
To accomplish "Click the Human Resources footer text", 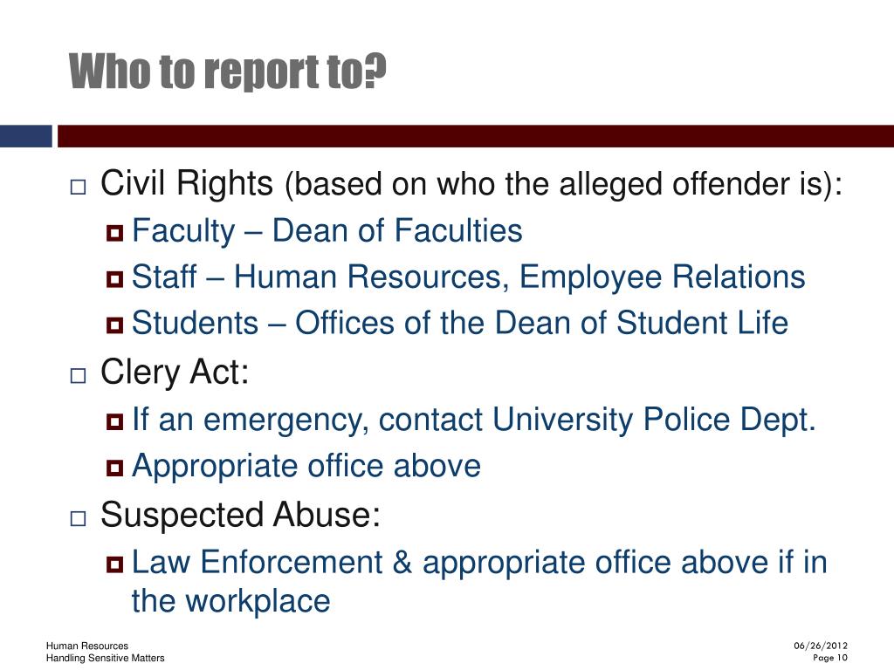I will (87, 646).
